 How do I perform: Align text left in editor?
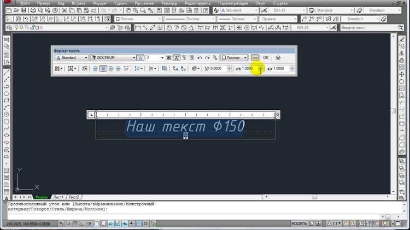point(95,68)
